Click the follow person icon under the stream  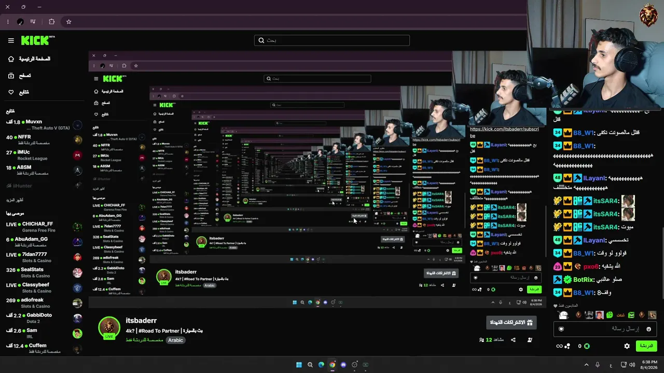tap(530, 340)
